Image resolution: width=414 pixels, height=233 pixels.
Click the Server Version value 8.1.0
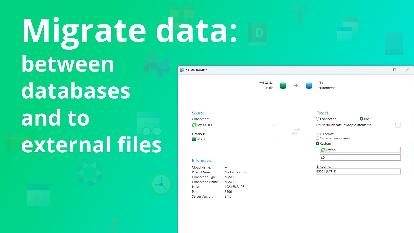228,196
